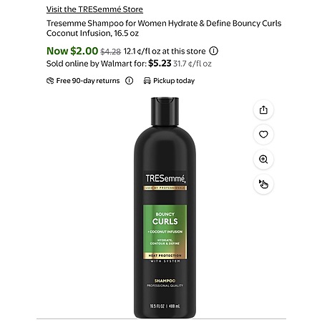Select the Pickup today label
Screen dimensions: 322x322
pyautogui.click(x=174, y=81)
